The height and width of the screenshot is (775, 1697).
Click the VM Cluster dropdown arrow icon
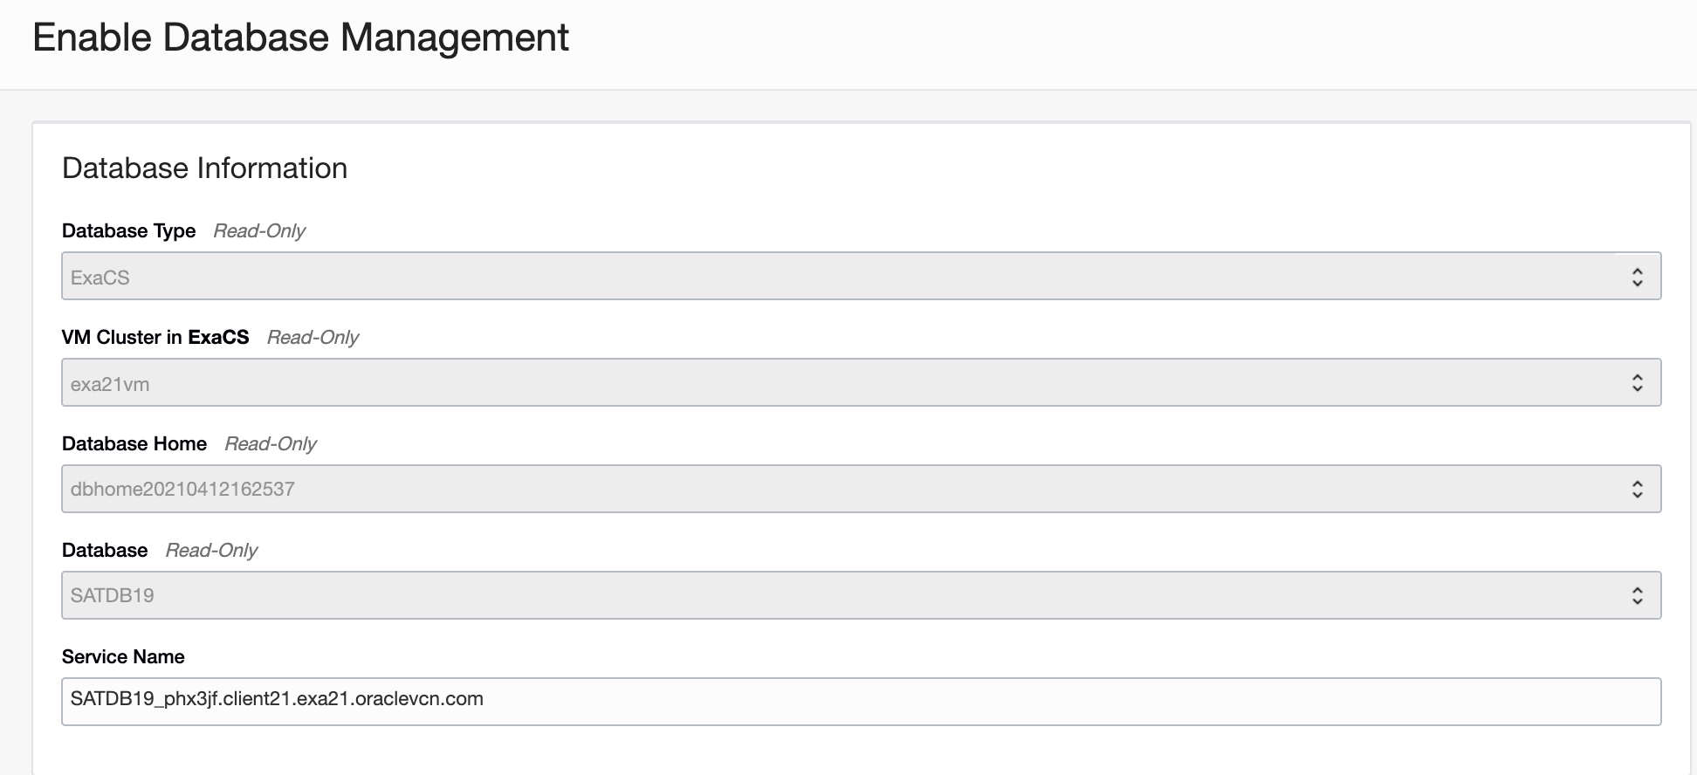pos(1637,383)
